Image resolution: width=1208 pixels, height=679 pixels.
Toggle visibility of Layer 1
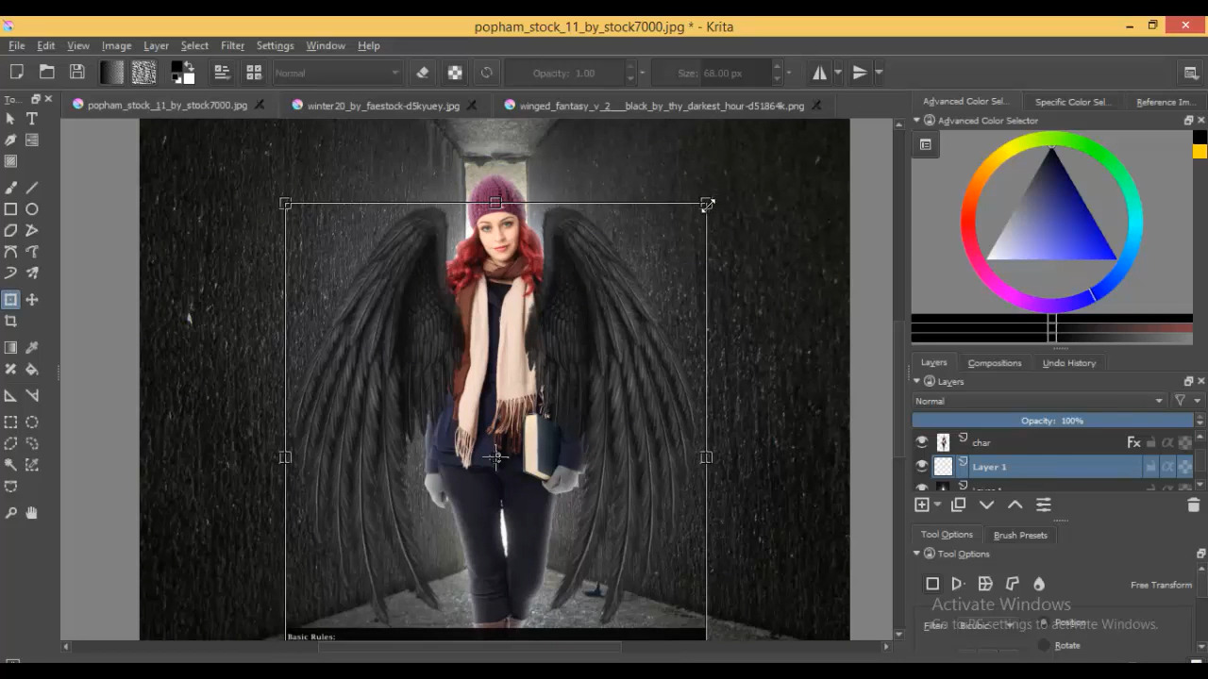pos(922,467)
